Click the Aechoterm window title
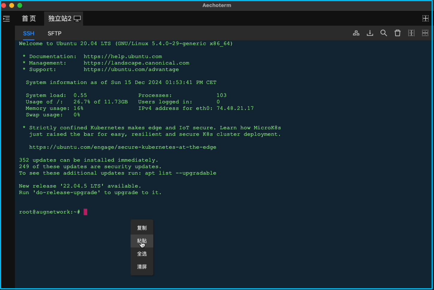The image size is (434, 290). coord(217,5)
